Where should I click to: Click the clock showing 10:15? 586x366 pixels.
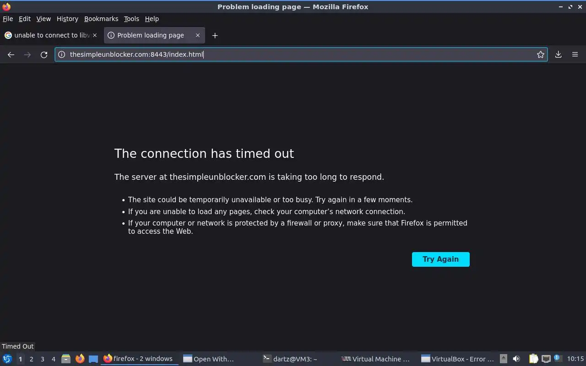575,359
